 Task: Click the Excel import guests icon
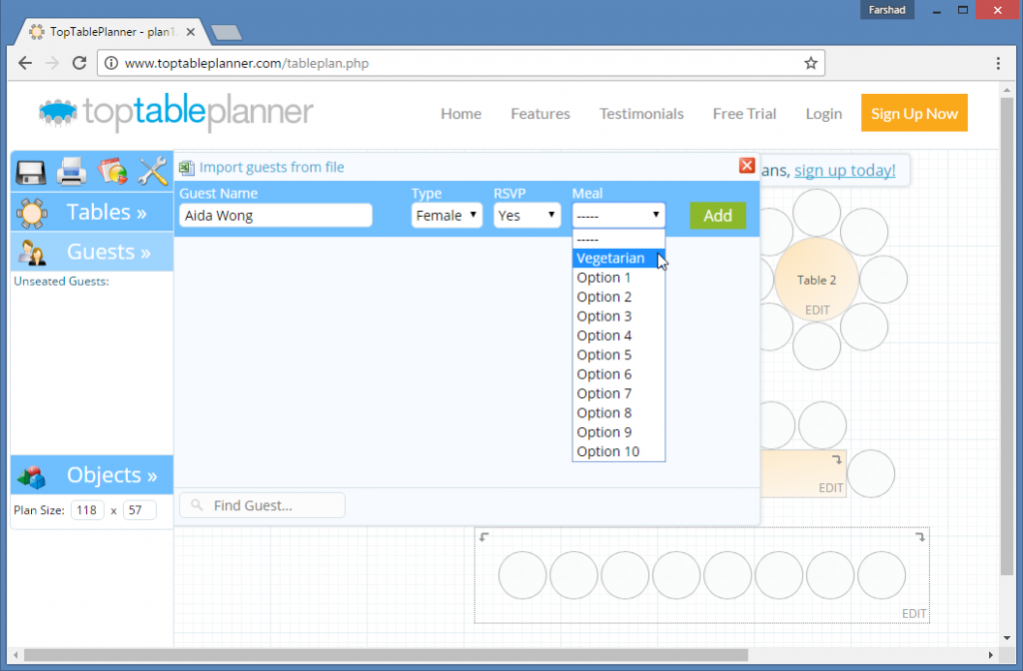[186, 166]
